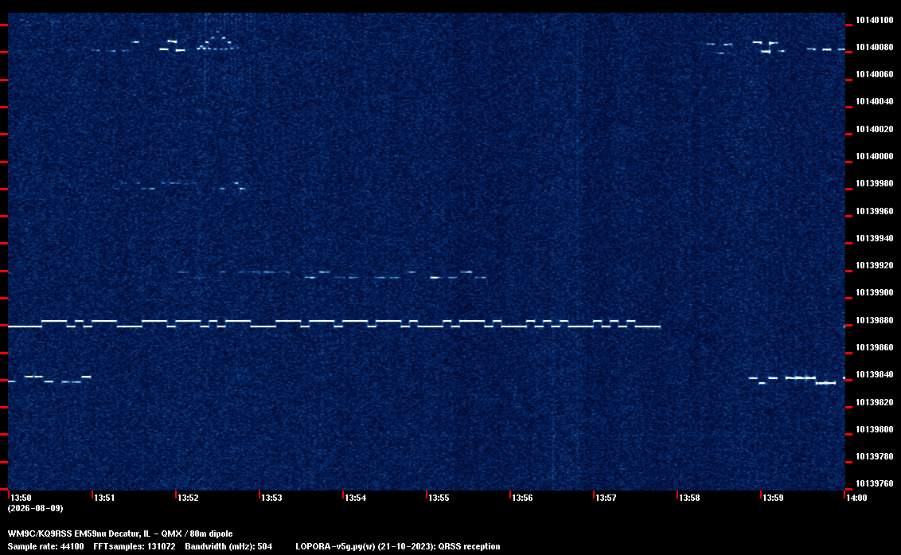
Task: Click the 10140100 frequency label
Action: click(875, 20)
